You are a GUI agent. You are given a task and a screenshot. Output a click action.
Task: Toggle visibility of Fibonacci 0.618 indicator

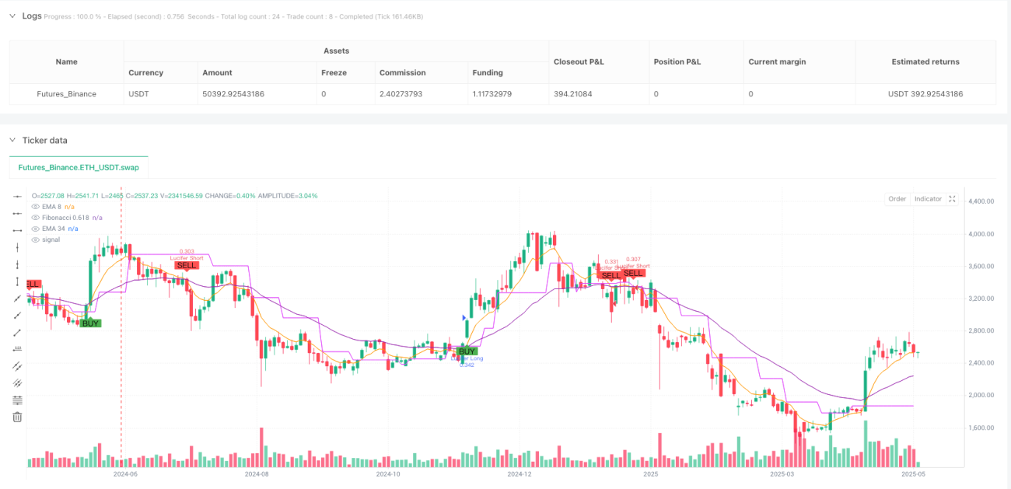[x=35, y=218]
